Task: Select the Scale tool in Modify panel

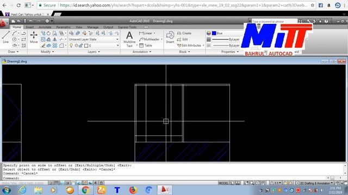Action: click(43, 40)
